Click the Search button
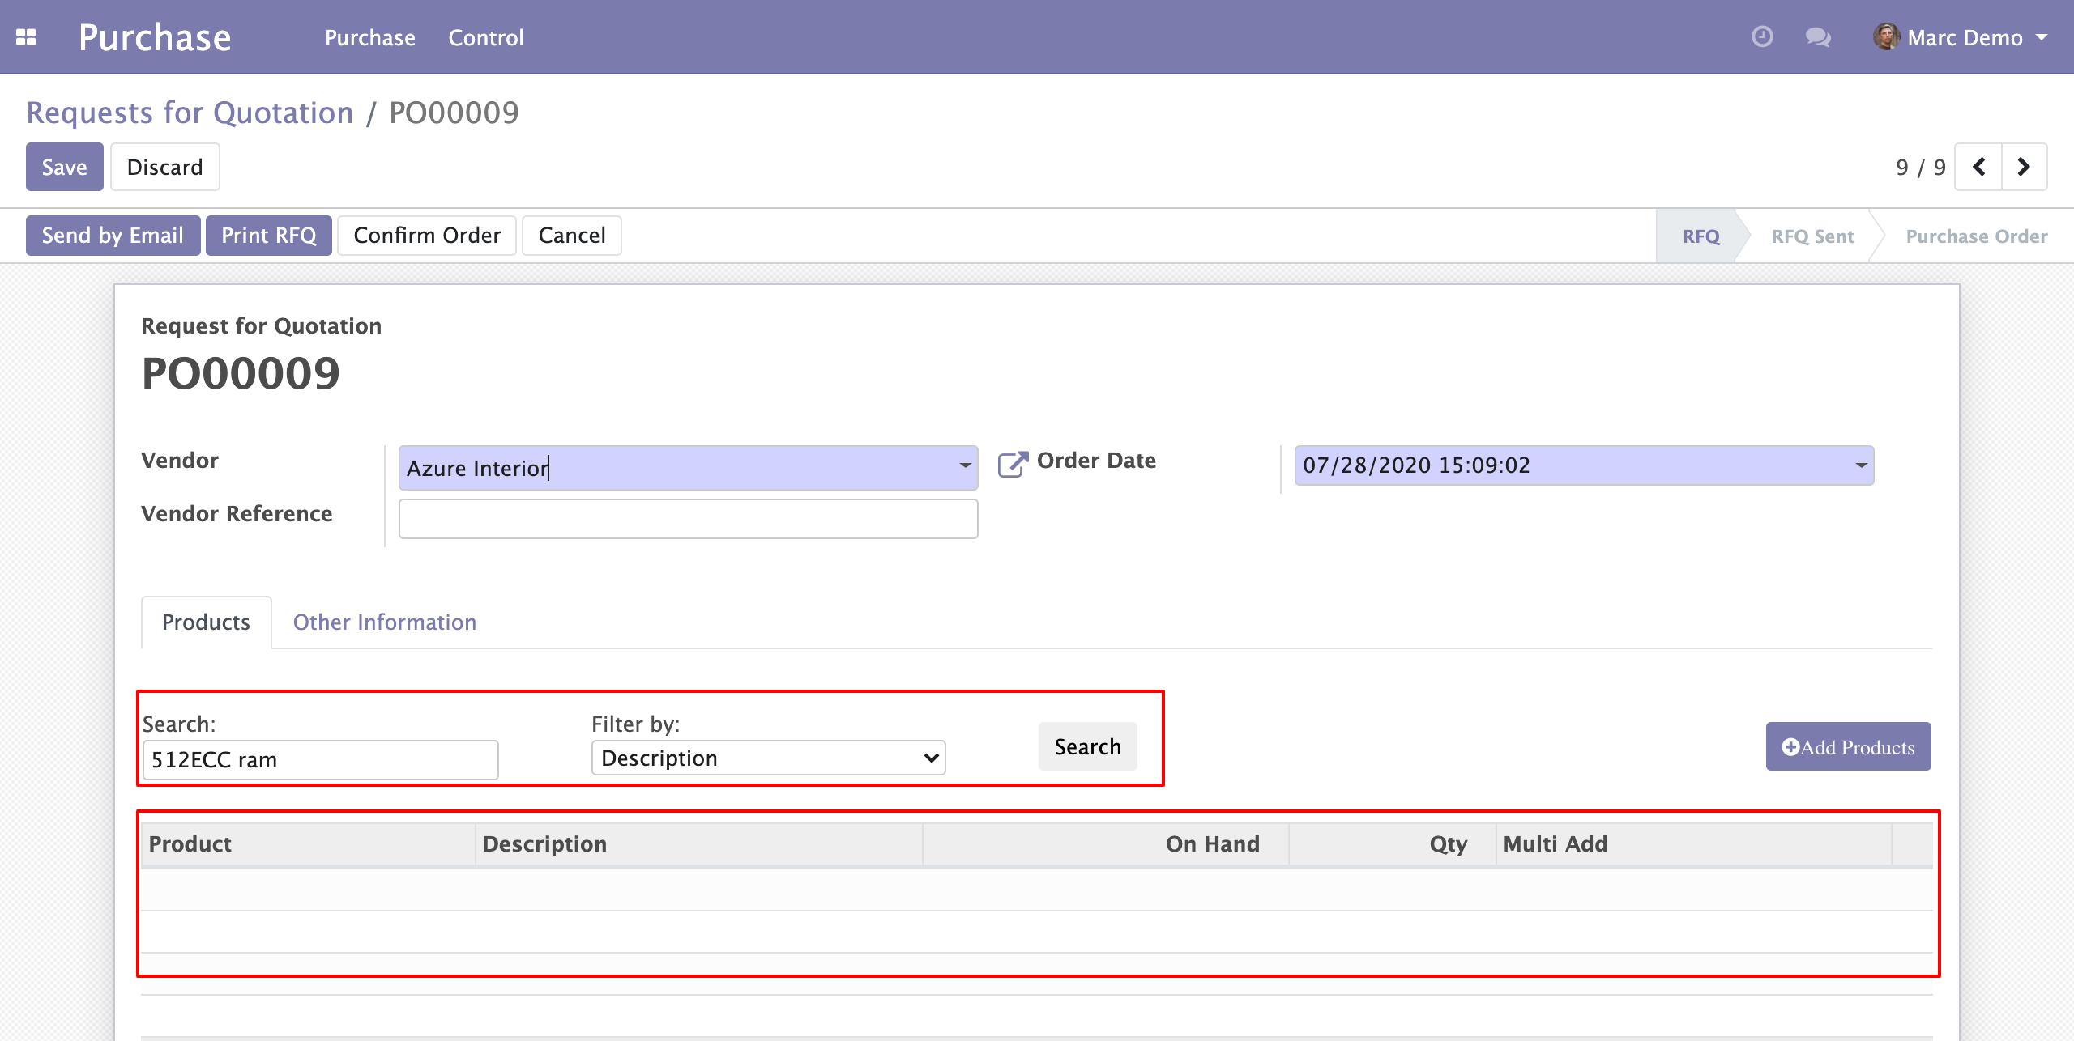Viewport: 2074px width, 1041px height. [1087, 746]
